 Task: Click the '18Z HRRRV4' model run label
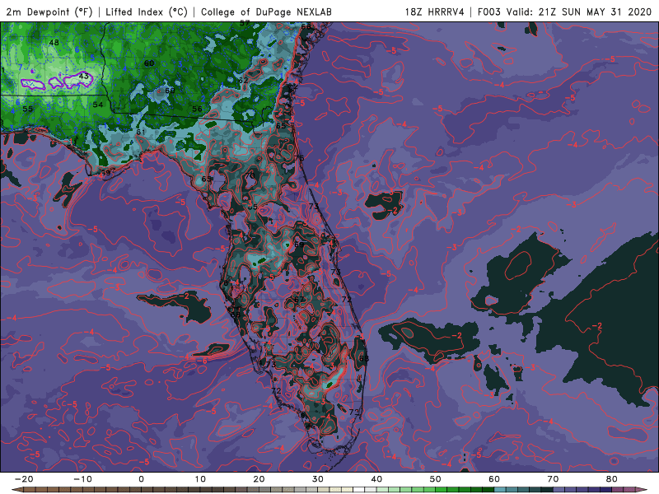(435, 12)
